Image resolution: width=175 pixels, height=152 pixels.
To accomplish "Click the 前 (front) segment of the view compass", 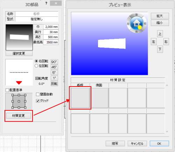I will tap(136, 32).
